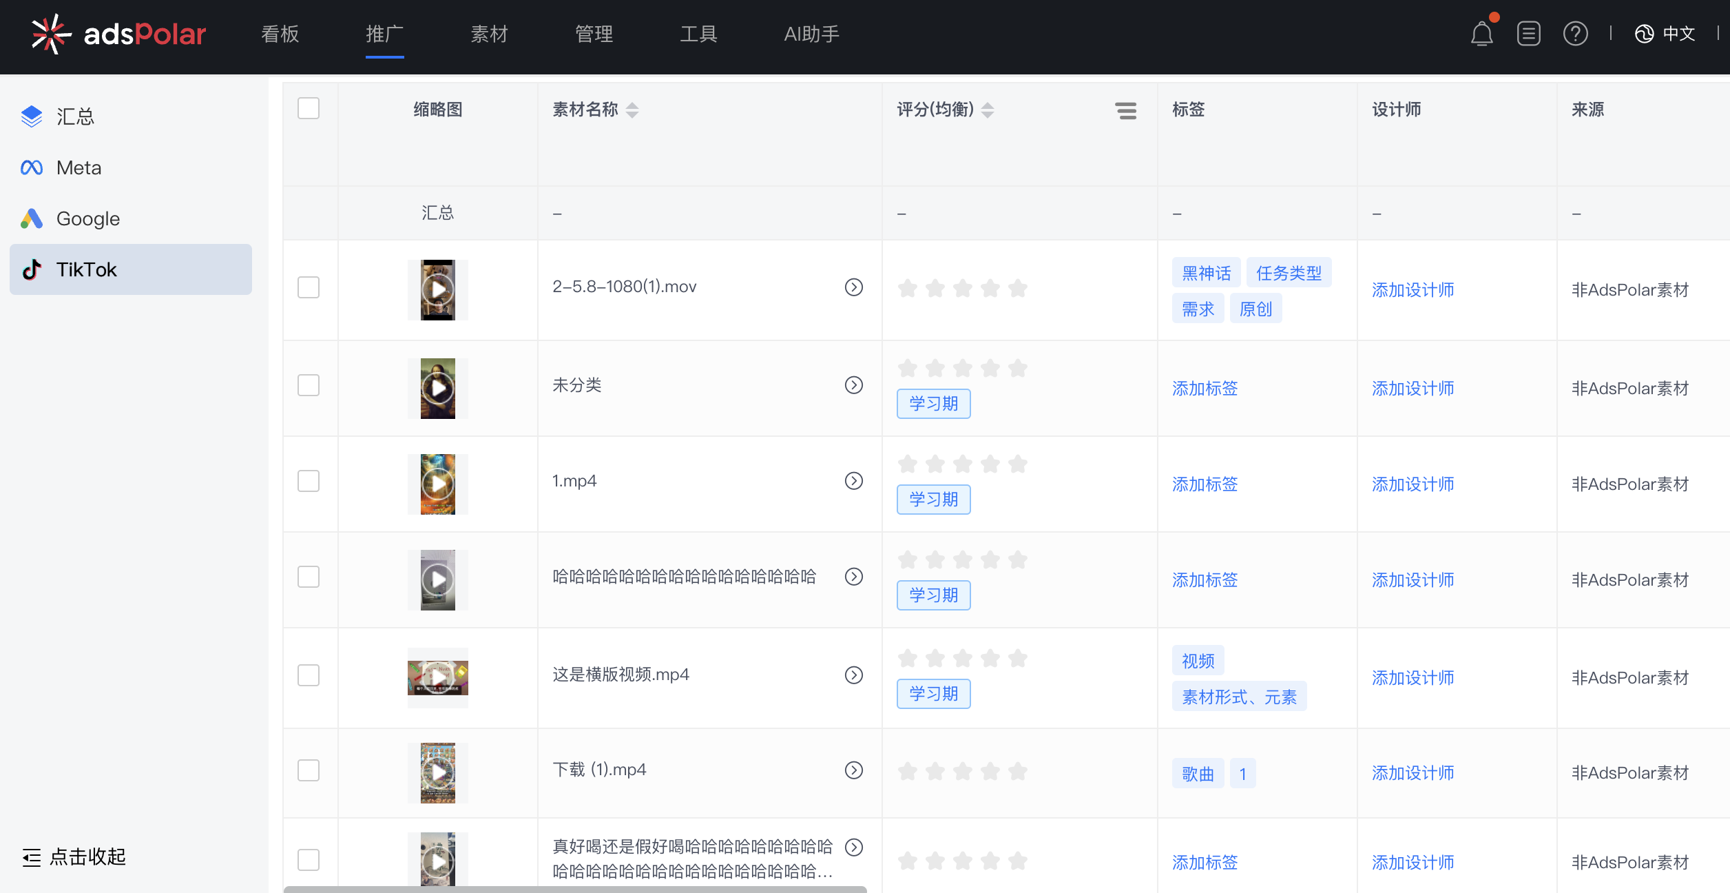The height and width of the screenshot is (893, 1730).
Task: Click the collapse sidebar icon 点击收起
Action: pyautogui.click(x=32, y=857)
